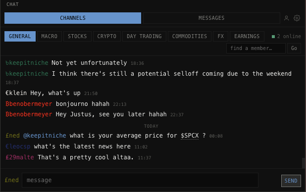
Task: Click message 'Hey, what's up'
Action: tap(55, 93)
